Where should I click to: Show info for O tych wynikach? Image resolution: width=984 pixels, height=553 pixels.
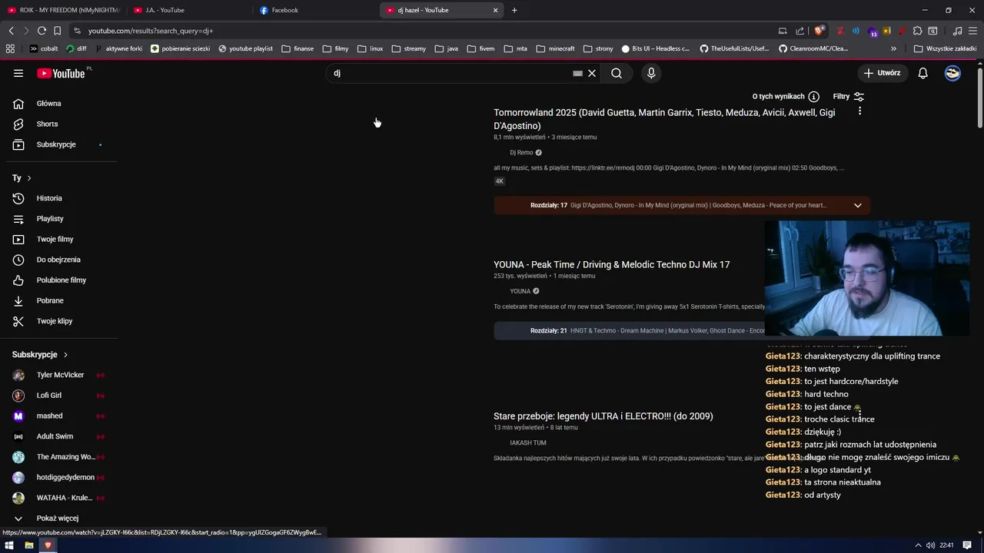click(813, 96)
